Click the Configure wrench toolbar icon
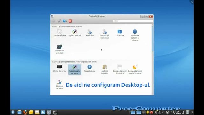 tap(60, 21)
